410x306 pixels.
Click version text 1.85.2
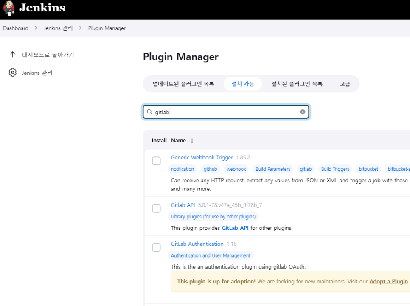pyautogui.click(x=243, y=158)
